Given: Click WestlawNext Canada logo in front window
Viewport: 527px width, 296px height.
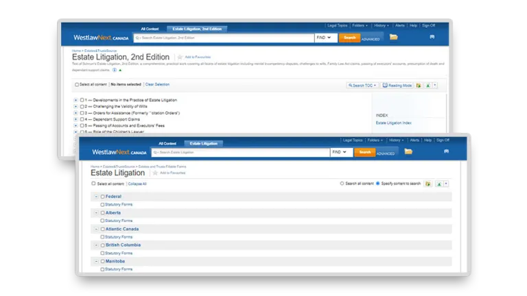Looking at the screenshot, I should [x=119, y=152].
